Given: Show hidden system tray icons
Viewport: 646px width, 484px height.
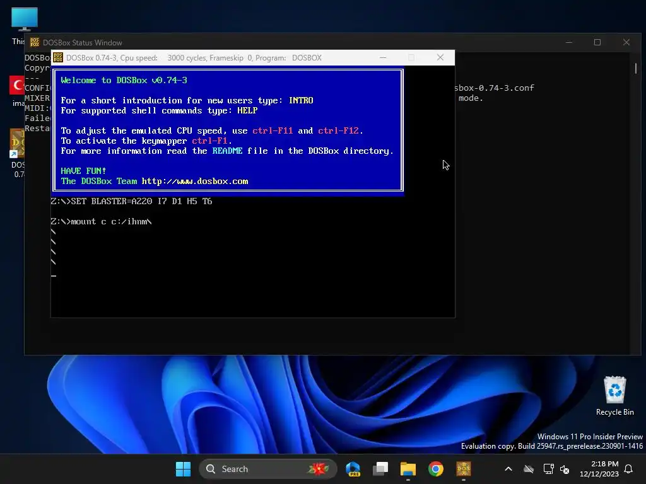Looking at the screenshot, I should click(508, 469).
